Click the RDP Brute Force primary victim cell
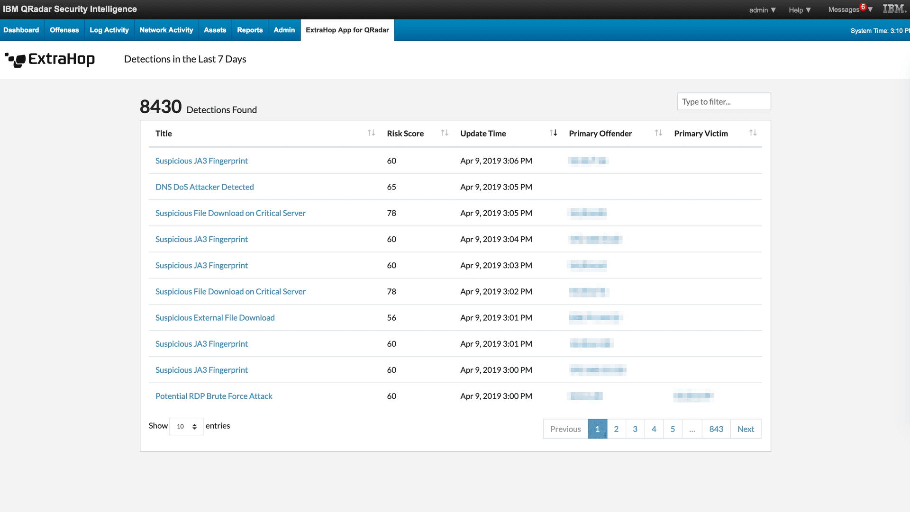This screenshot has width=910, height=512. [694, 396]
